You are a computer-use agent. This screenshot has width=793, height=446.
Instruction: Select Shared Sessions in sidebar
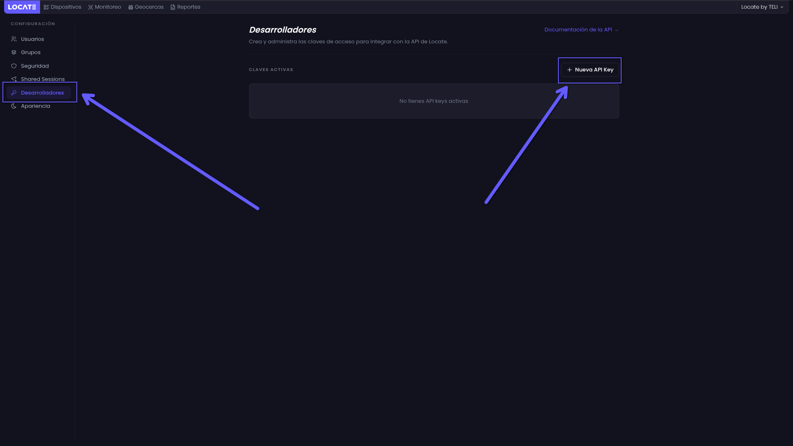(x=43, y=79)
